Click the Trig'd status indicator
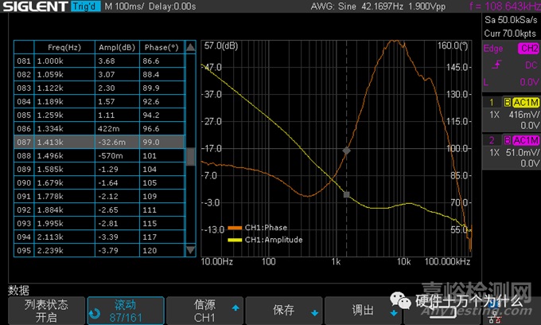541x325 pixels. [83, 7]
